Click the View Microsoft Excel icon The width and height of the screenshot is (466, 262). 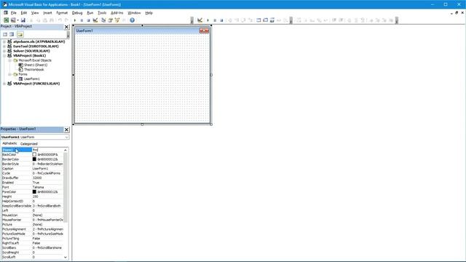(x=6, y=20)
